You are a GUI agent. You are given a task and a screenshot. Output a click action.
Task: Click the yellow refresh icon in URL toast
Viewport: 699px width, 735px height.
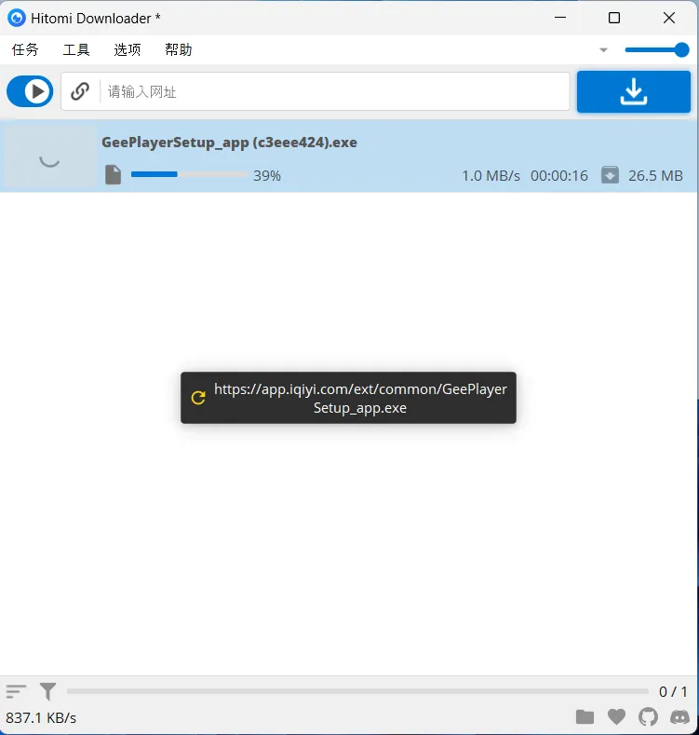[x=198, y=398]
